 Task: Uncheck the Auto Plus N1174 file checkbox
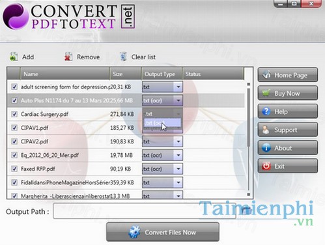14,100
